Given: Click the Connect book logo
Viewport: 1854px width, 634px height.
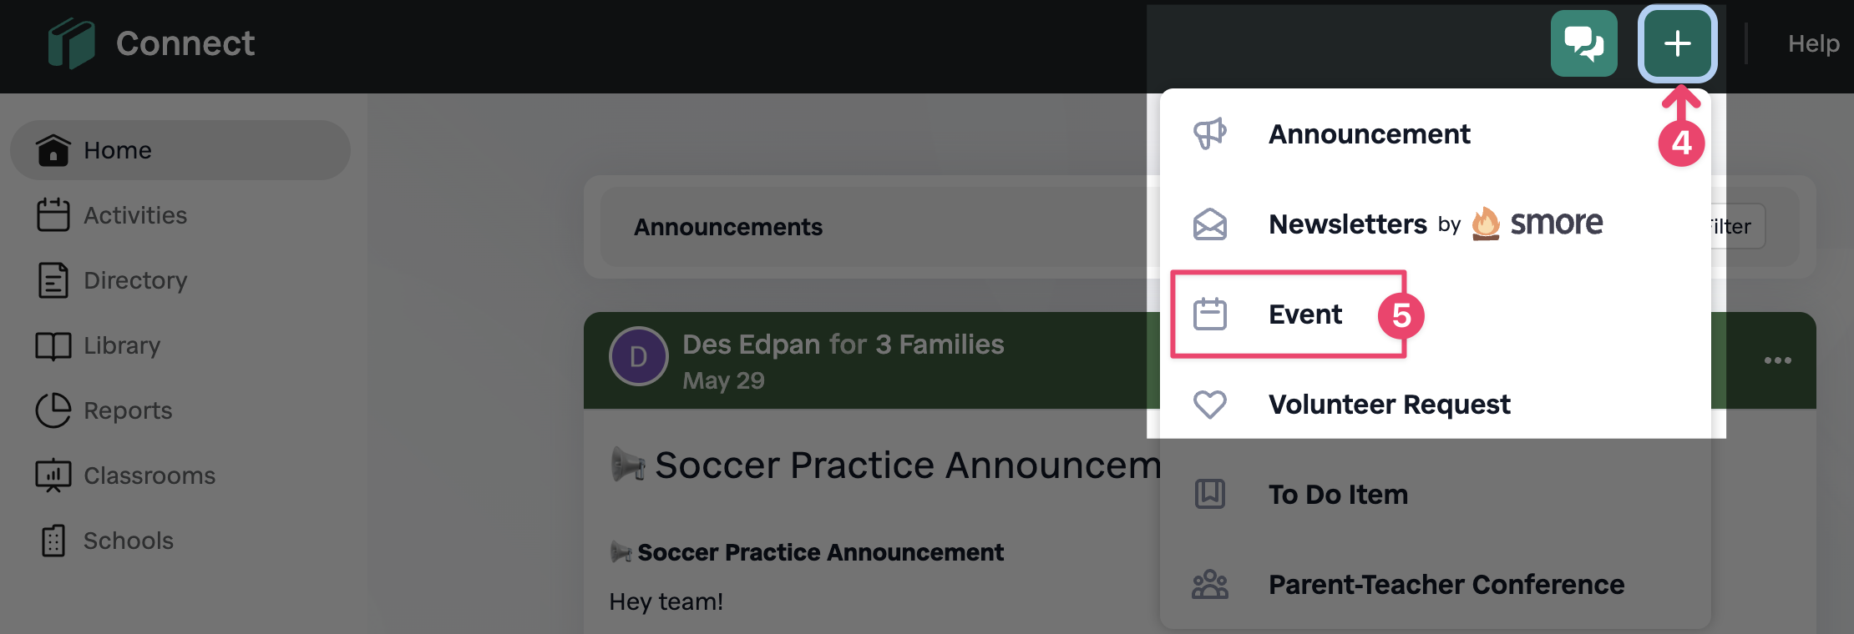Looking at the screenshot, I should [x=71, y=43].
